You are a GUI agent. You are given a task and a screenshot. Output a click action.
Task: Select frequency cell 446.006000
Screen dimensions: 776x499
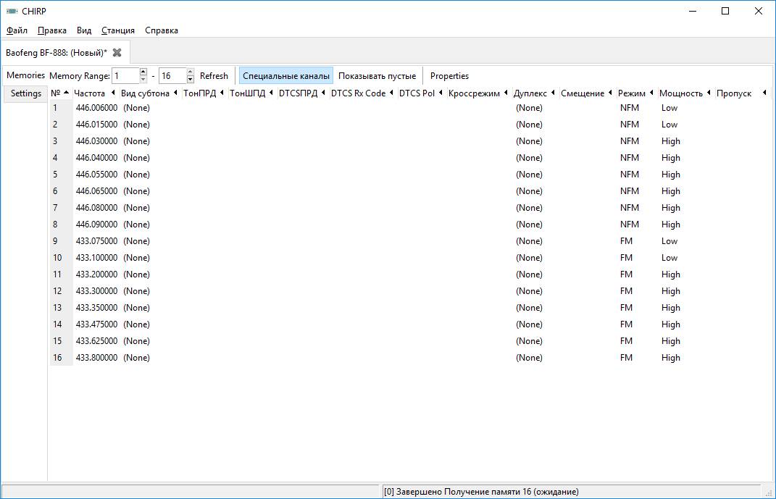pyautogui.click(x=96, y=107)
